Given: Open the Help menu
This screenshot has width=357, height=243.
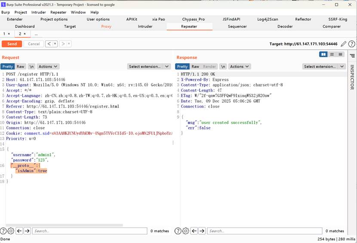Looking at the screenshot, I should (95, 12).
